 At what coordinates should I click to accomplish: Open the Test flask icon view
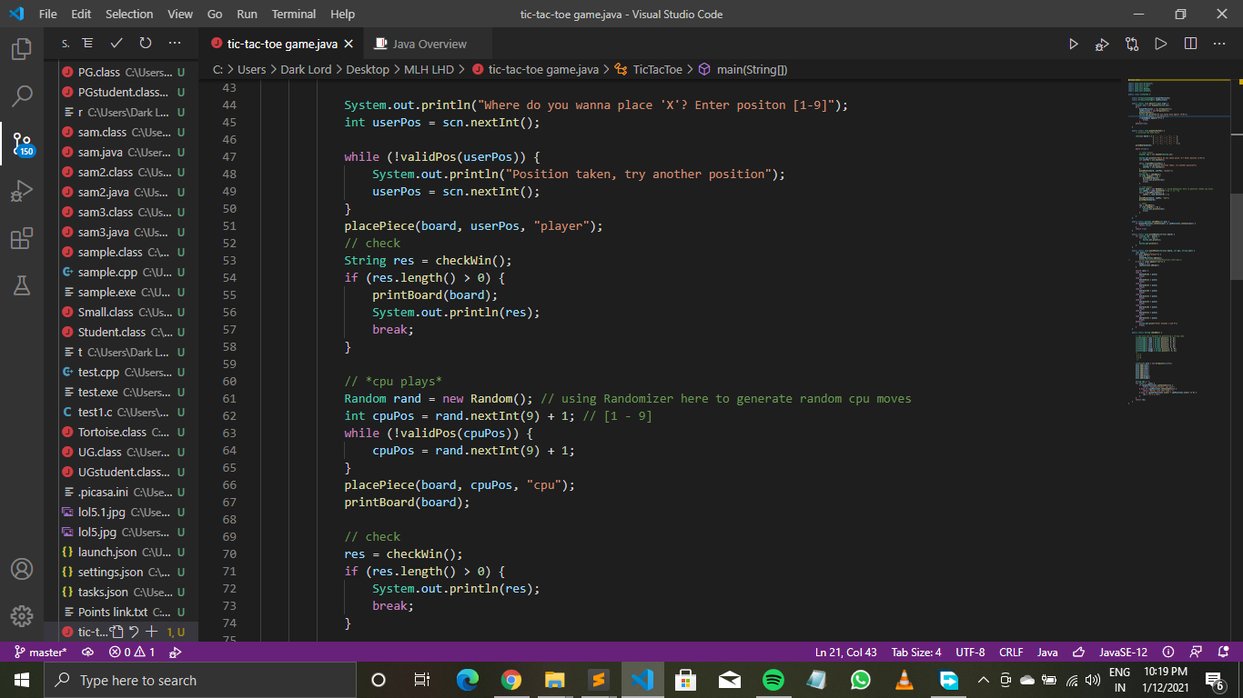click(22, 285)
